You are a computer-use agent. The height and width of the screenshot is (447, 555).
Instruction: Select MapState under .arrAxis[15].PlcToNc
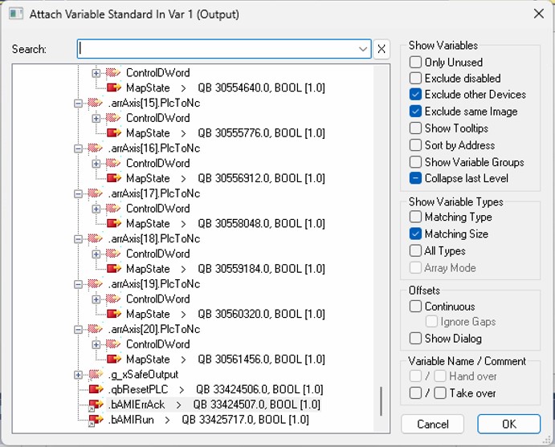tap(148, 133)
